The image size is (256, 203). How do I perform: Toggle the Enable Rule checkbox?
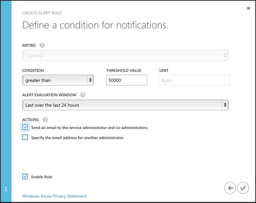click(25, 177)
